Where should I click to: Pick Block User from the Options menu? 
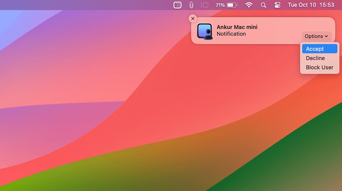[319, 67]
